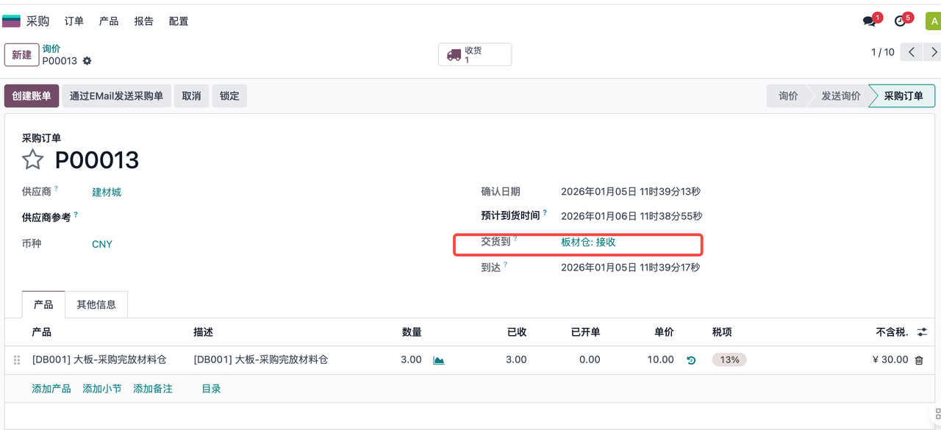This screenshot has width=941, height=430.
Task: Click the ¥ 30.00 subtotal cell
Action: [890, 360]
